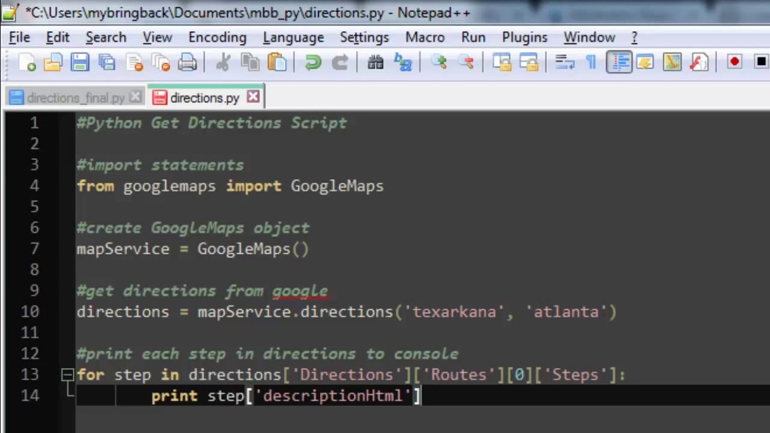Viewport: 770px width, 433px height.
Task: Zoom in on the editor text
Action: [x=439, y=62]
